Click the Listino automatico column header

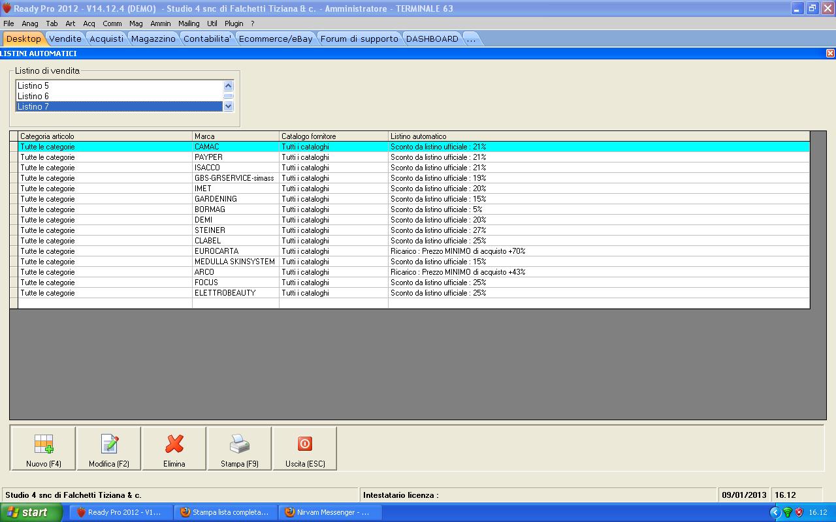(599, 136)
